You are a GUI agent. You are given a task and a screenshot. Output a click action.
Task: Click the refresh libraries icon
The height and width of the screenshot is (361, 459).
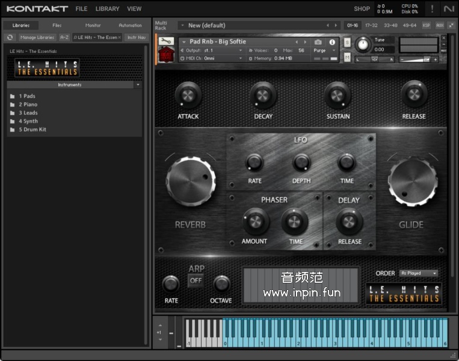click(10, 37)
